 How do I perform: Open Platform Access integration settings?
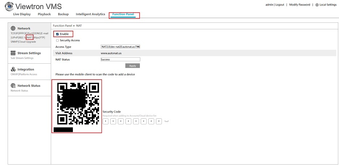click(x=28, y=75)
